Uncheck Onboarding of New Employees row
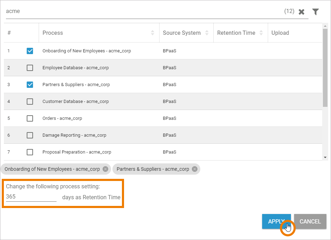The image size is (331, 240). pyautogui.click(x=30, y=51)
